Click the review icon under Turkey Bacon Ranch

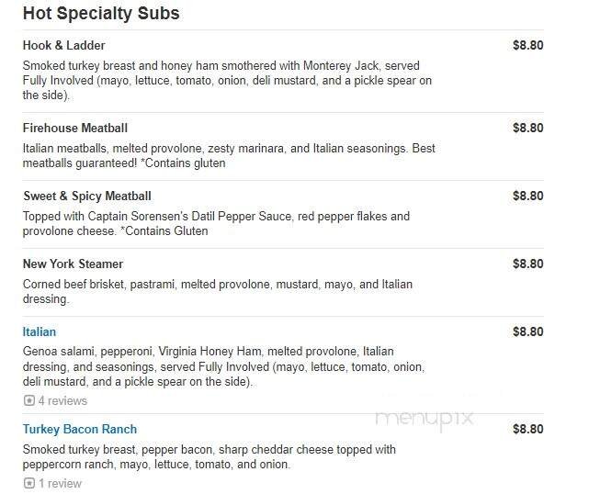tap(28, 483)
